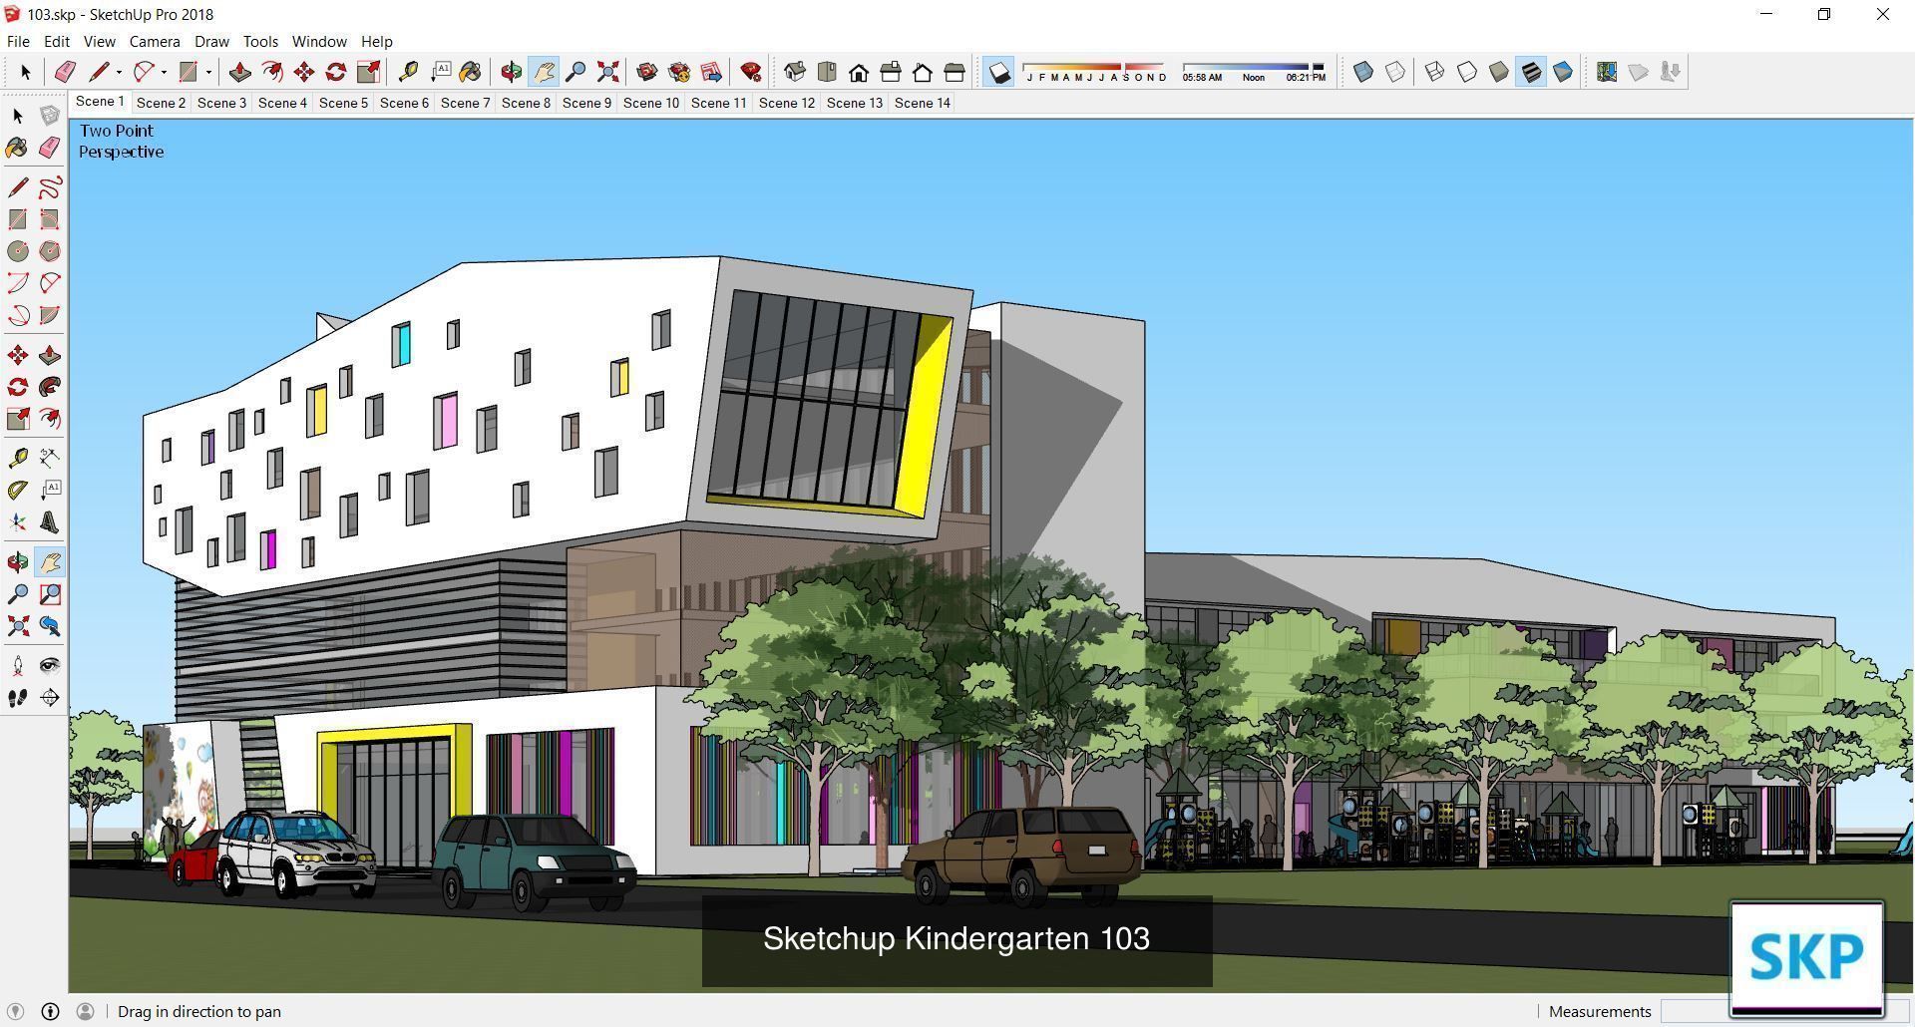
Task: Click the model credits info icon
Action: [50, 1011]
